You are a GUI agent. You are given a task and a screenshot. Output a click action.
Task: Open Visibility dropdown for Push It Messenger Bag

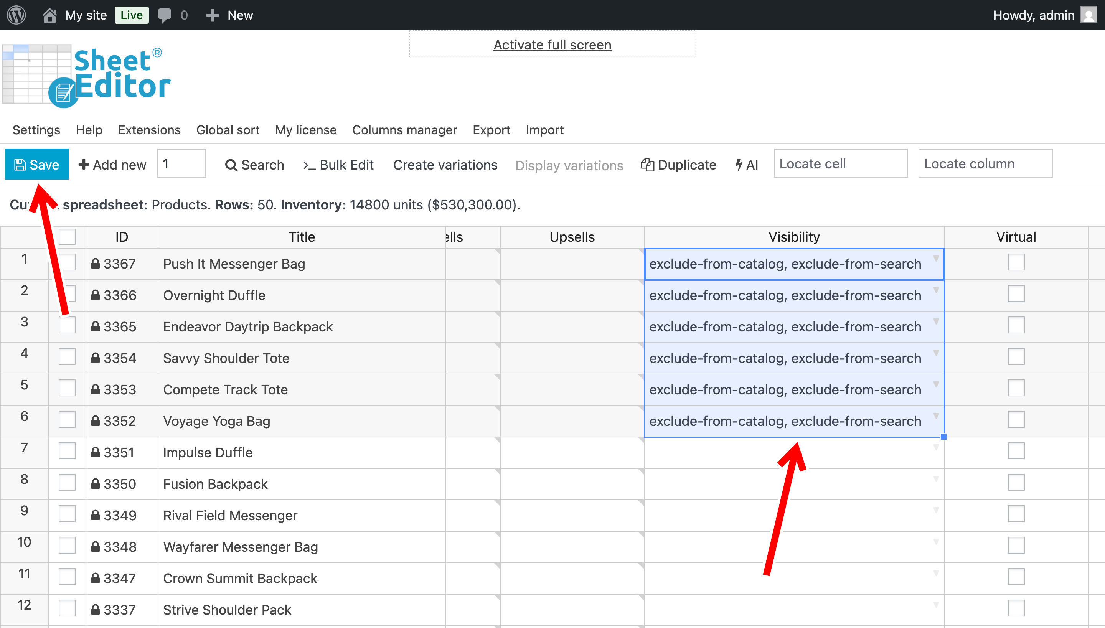(936, 259)
